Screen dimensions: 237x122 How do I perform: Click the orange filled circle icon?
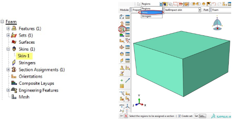click(204, 4)
